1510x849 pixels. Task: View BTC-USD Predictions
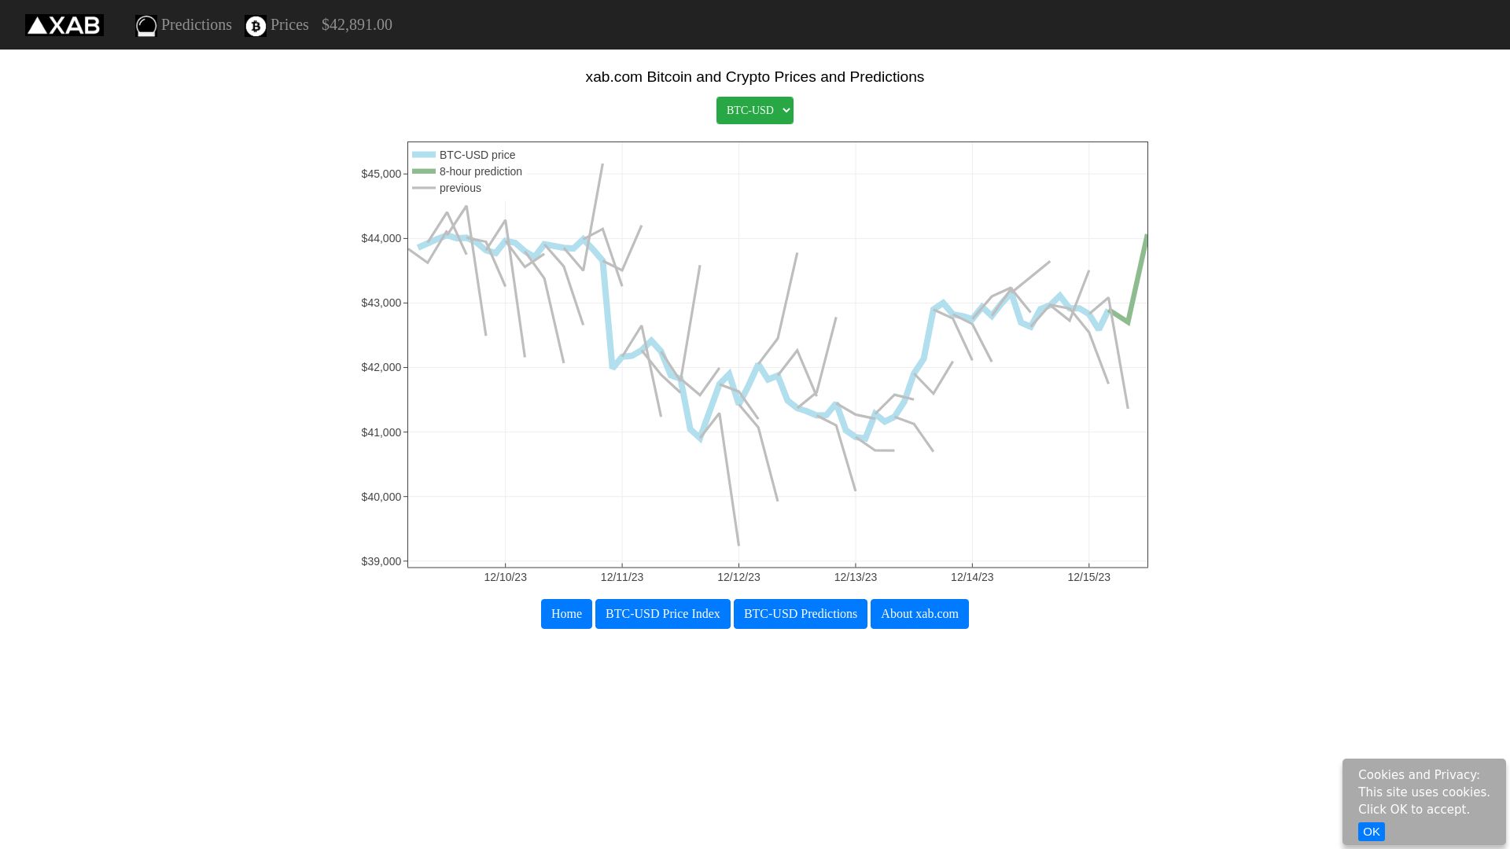(x=800, y=614)
